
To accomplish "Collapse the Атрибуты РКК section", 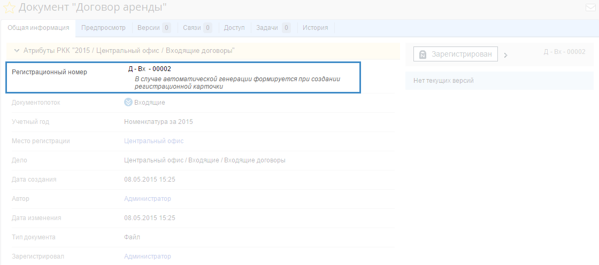I will pos(17,51).
